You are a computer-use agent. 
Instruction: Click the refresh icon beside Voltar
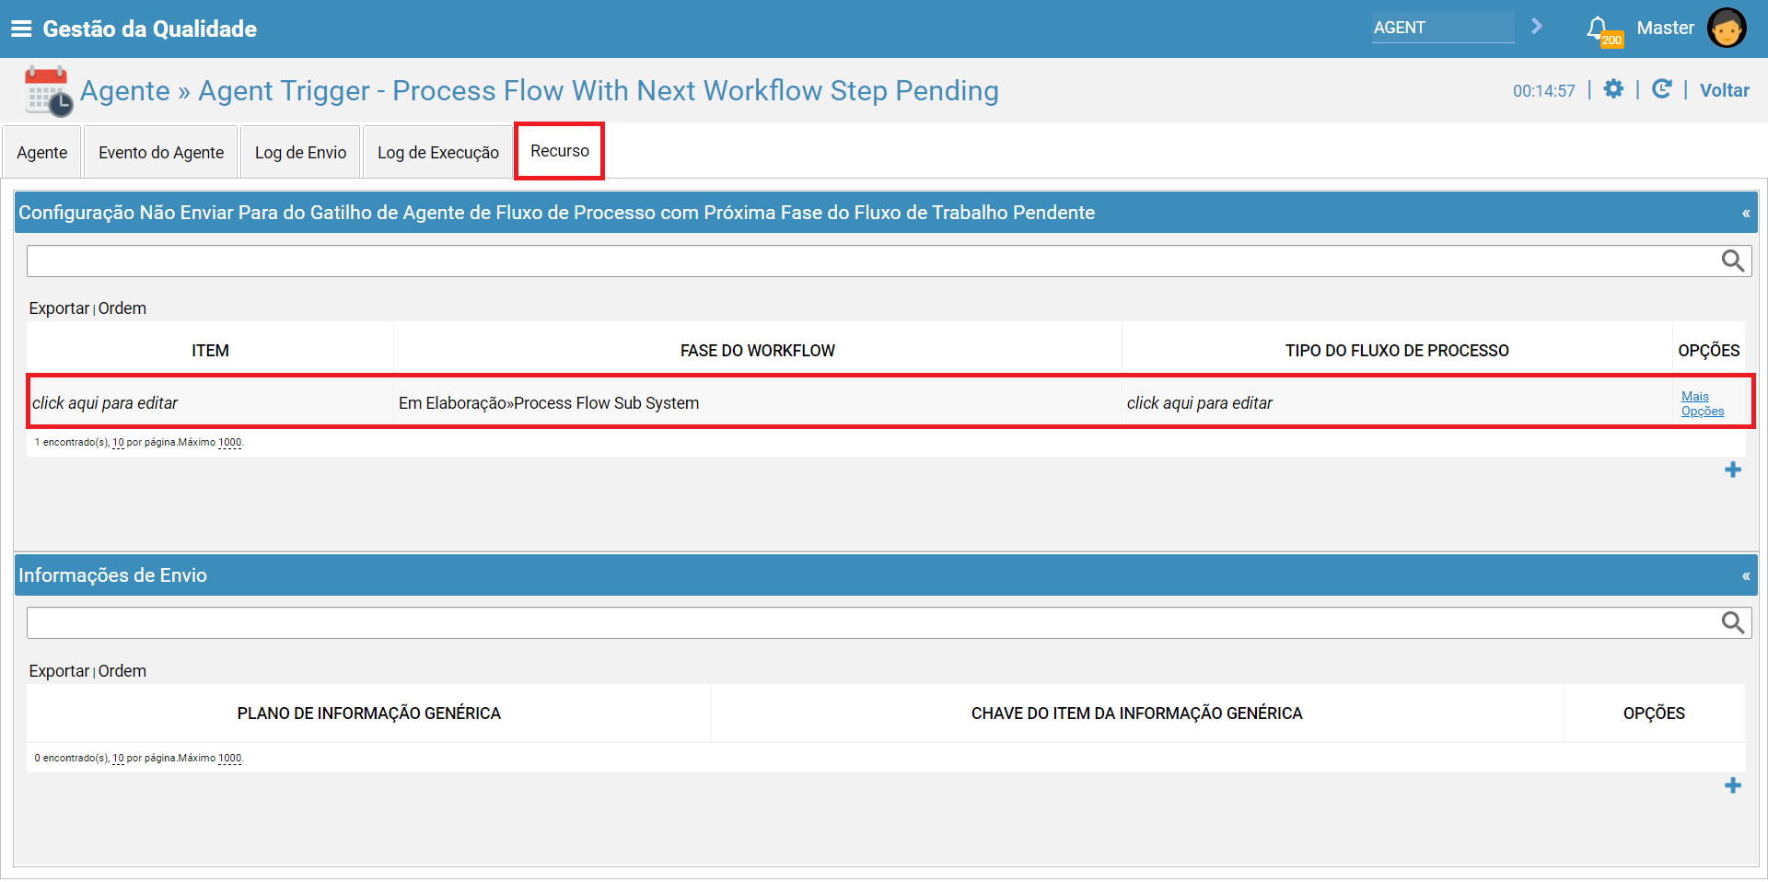point(1661,89)
